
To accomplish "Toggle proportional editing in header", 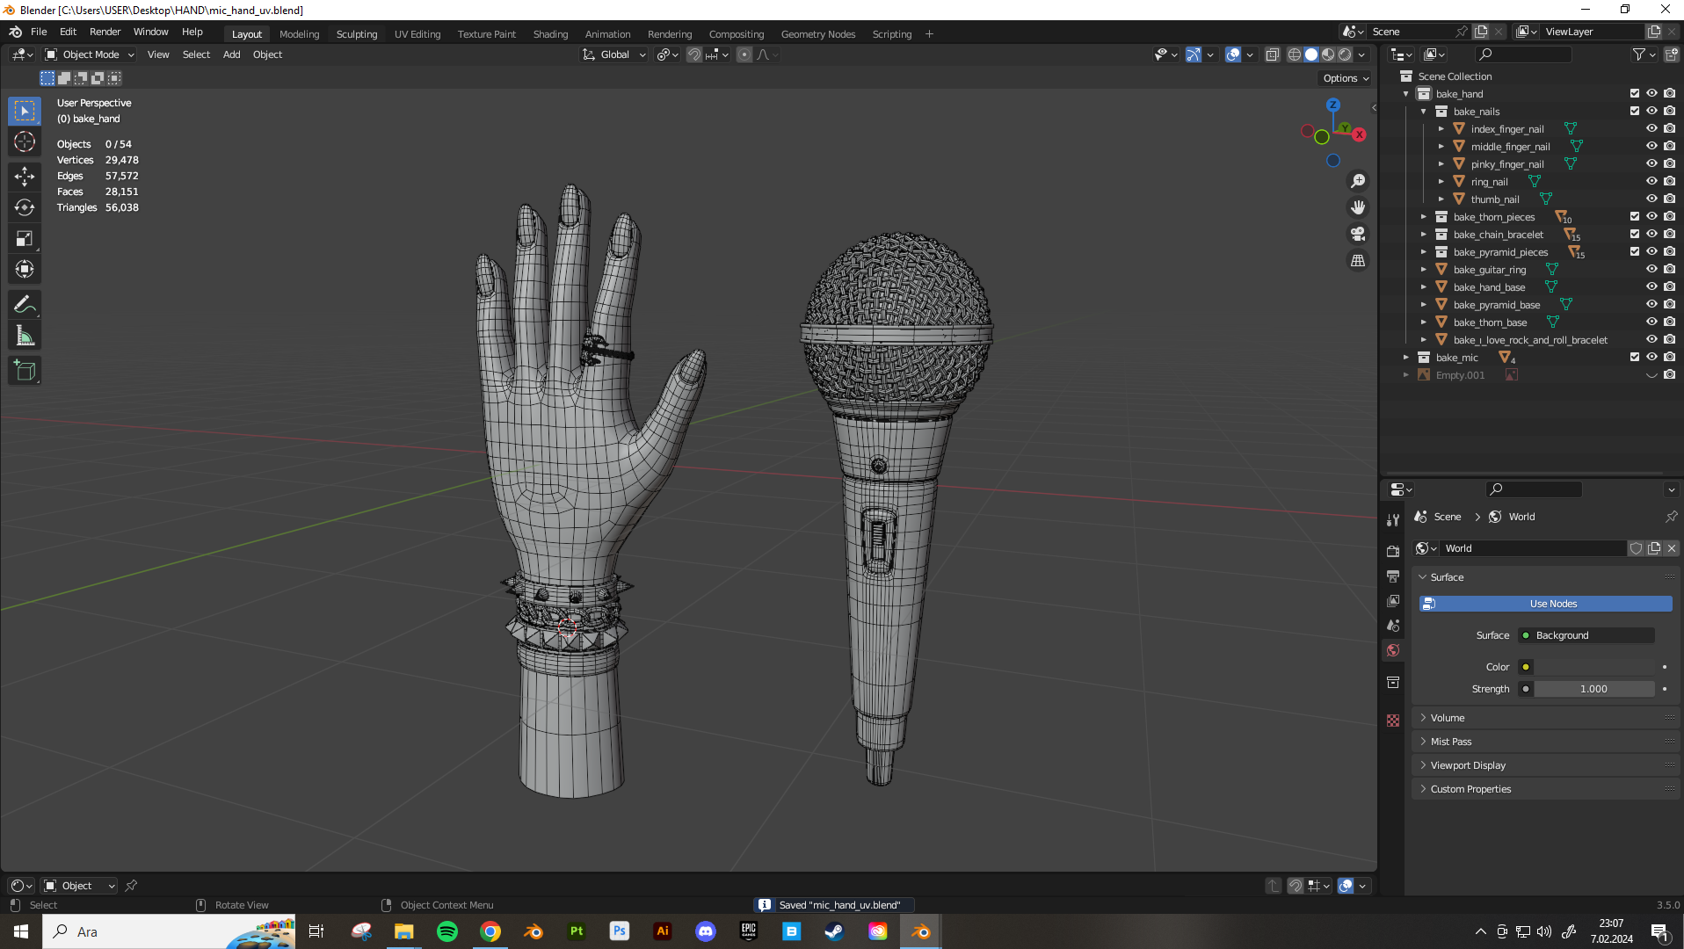I will tap(744, 54).
